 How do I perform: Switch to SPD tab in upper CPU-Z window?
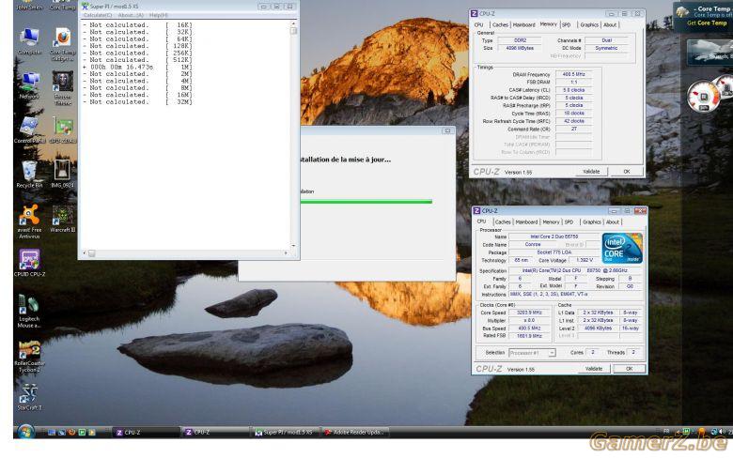[566, 25]
